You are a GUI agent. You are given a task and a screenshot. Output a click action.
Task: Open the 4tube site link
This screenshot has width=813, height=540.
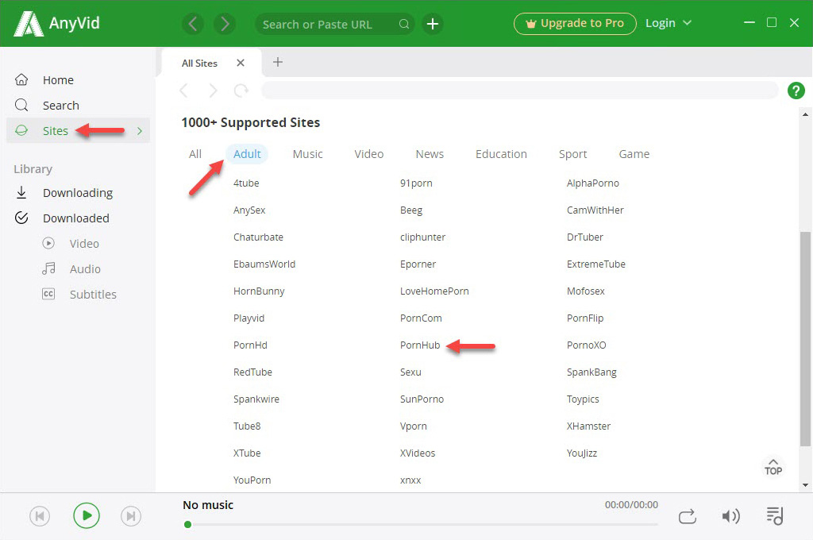tap(246, 183)
